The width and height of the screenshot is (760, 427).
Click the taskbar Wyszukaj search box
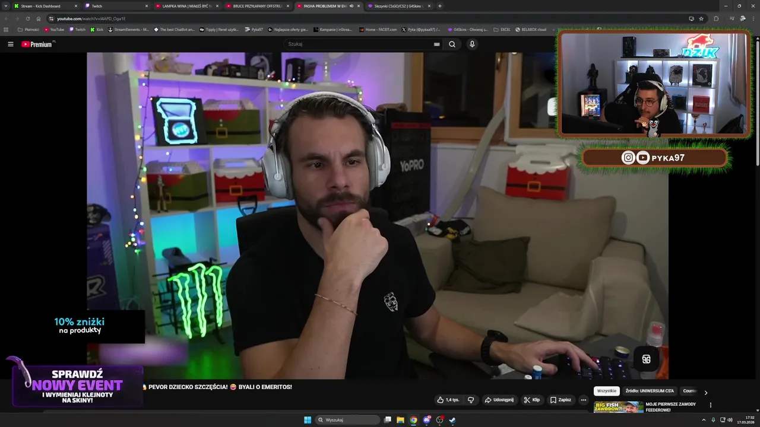[x=347, y=420]
